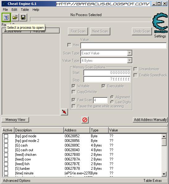Click the Description column header

click(39, 130)
